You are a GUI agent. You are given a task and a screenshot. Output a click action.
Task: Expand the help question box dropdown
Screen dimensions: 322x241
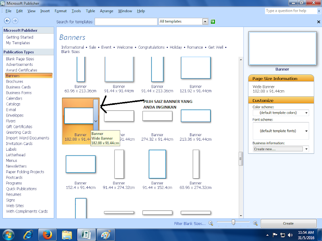click(319, 11)
